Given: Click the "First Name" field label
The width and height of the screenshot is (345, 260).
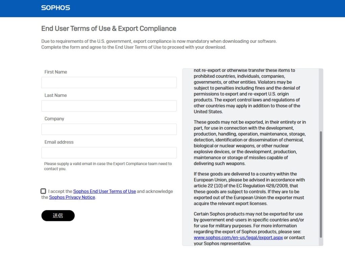Looking at the screenshot, I should click(56, 72).
